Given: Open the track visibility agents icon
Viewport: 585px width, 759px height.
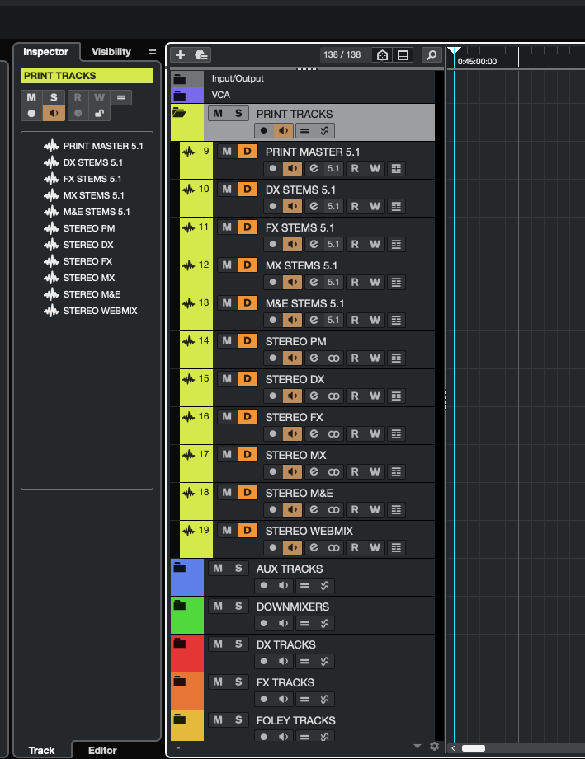Looking at the screenshot, I should click(x=382, y=54).
